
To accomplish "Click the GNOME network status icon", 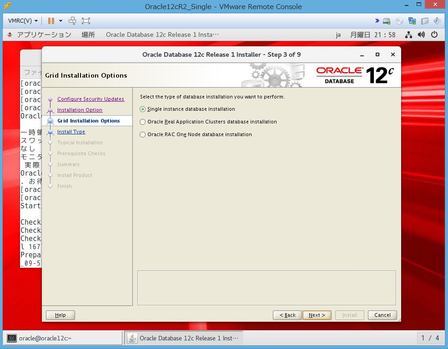I will pos(408,35).
